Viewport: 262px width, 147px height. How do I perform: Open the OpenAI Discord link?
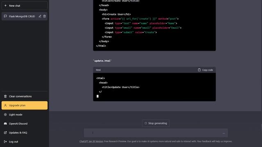tap(25, 124)
